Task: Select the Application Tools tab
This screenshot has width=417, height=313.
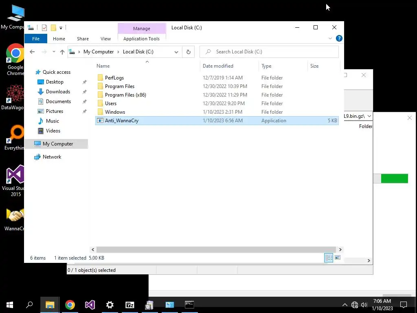Action: tap(141, 39)
